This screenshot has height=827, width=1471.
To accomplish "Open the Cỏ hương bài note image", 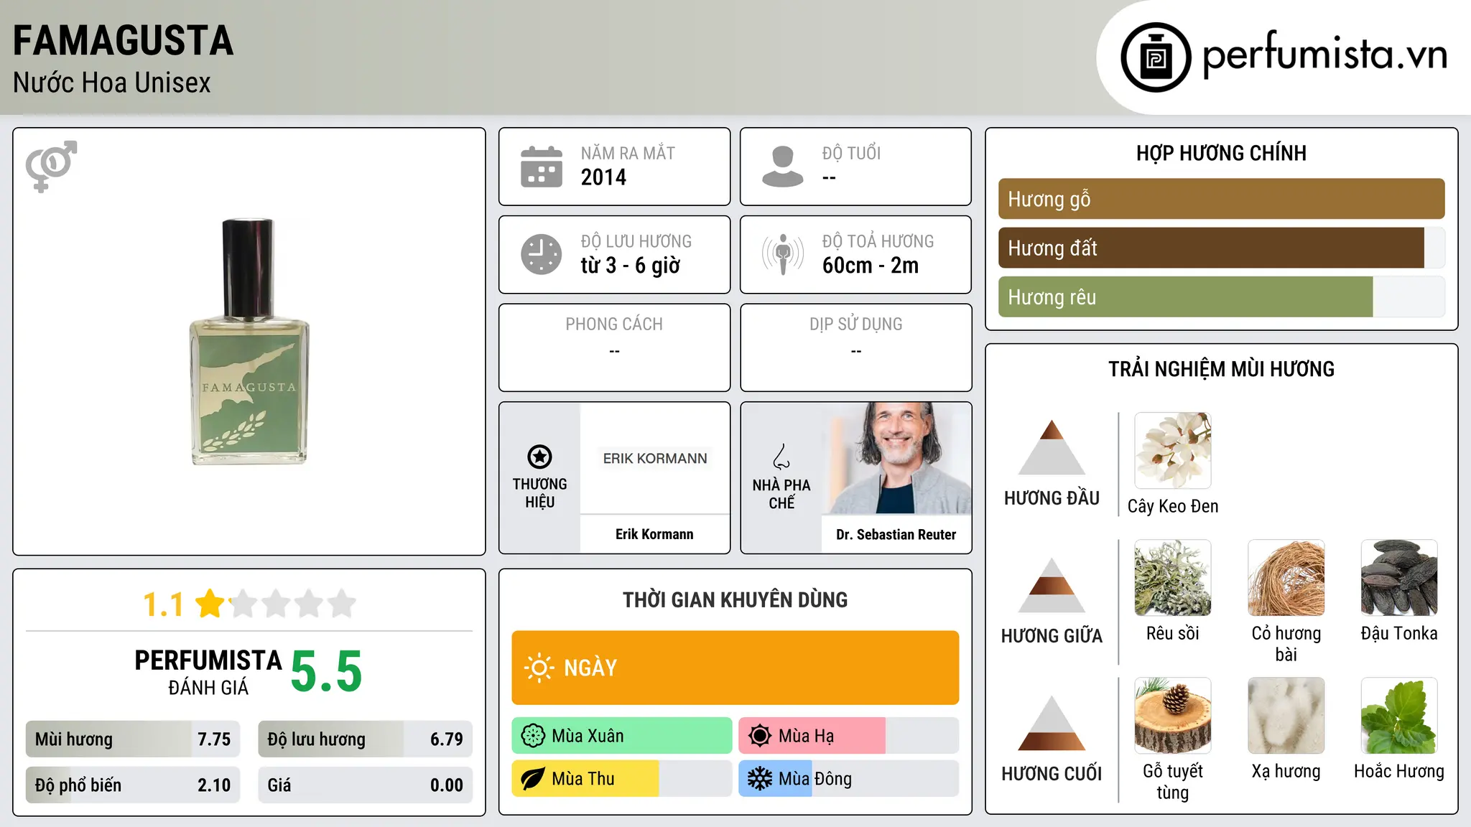I will pos(1286,578).
